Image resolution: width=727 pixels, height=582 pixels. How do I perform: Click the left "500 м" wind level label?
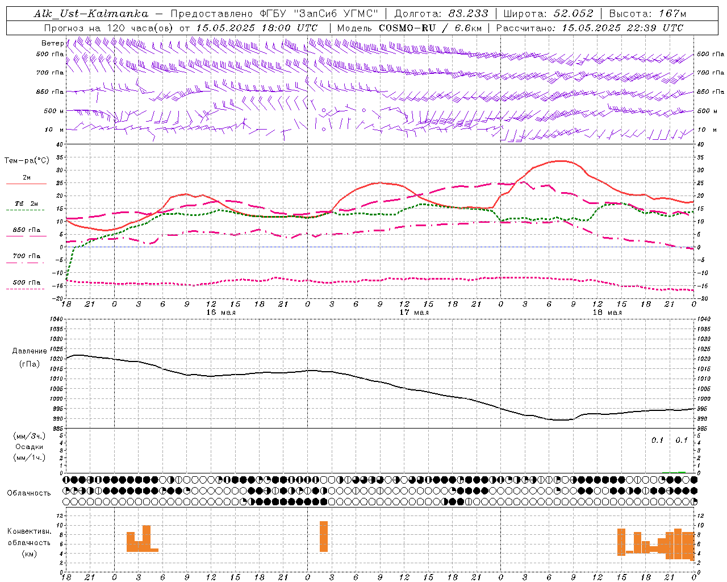click(x=54, y=111)
